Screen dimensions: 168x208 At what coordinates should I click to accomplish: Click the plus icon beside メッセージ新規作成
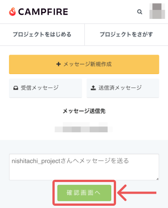click(59, 64)
